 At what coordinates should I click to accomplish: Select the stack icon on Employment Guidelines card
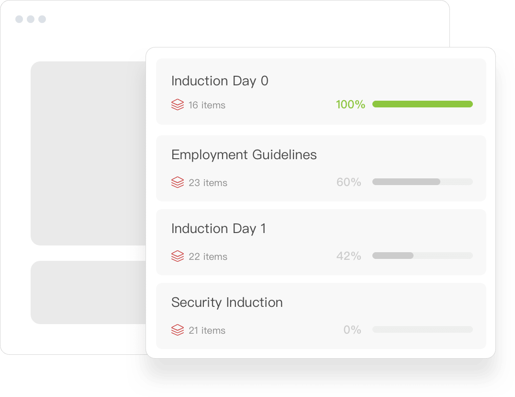pos(177,181)
